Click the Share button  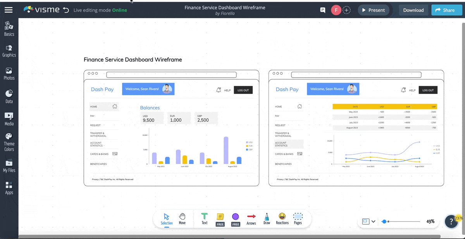point(446,10)
